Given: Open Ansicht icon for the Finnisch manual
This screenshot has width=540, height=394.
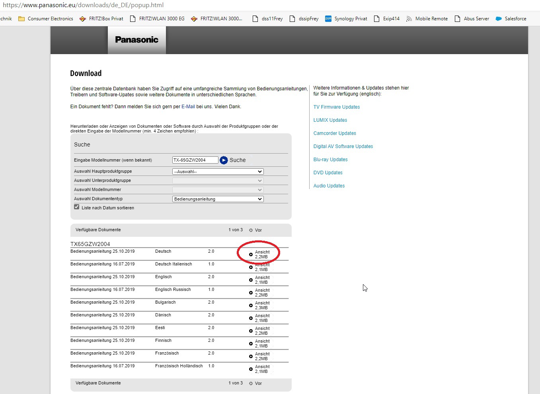Looking at the screenshot, I should tap(251, 343).
